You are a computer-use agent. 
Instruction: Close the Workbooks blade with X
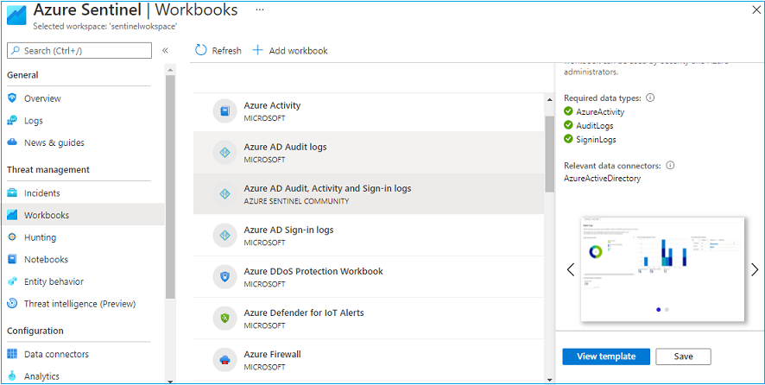coord(756,9)
